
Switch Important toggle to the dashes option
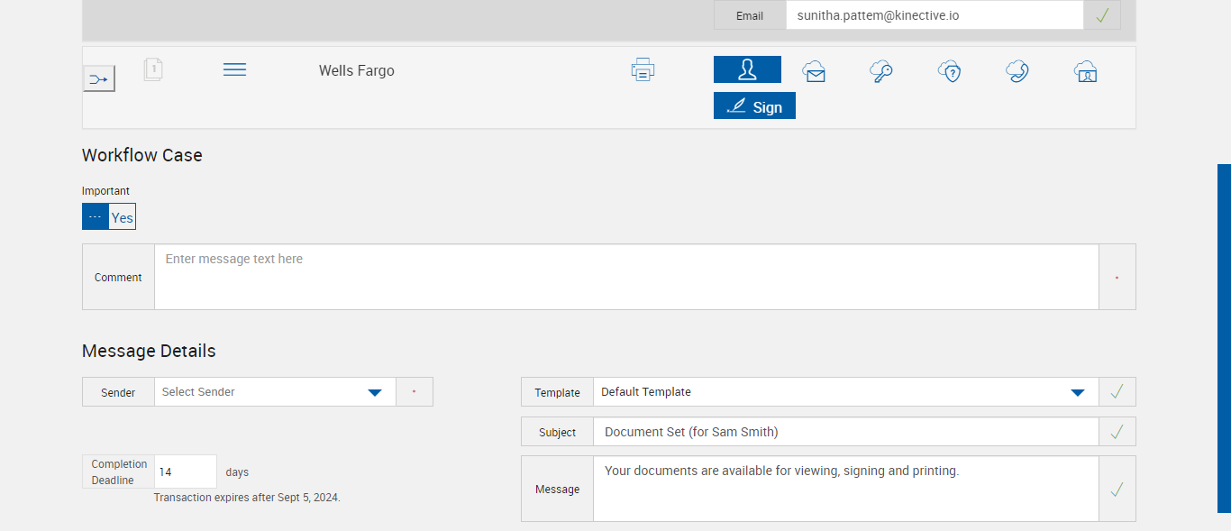96,217
